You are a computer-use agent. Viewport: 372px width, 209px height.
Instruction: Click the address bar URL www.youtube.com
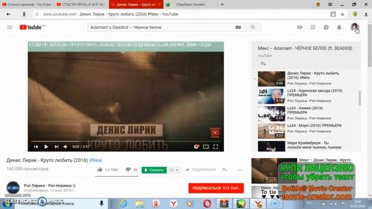(x=59, y=14)
